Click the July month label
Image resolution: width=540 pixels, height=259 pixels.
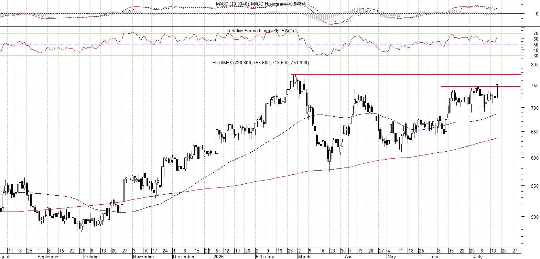coord(478,257)
